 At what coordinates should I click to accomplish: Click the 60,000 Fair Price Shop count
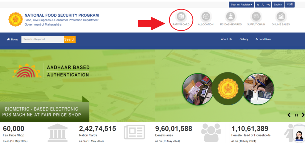(14, 128)
